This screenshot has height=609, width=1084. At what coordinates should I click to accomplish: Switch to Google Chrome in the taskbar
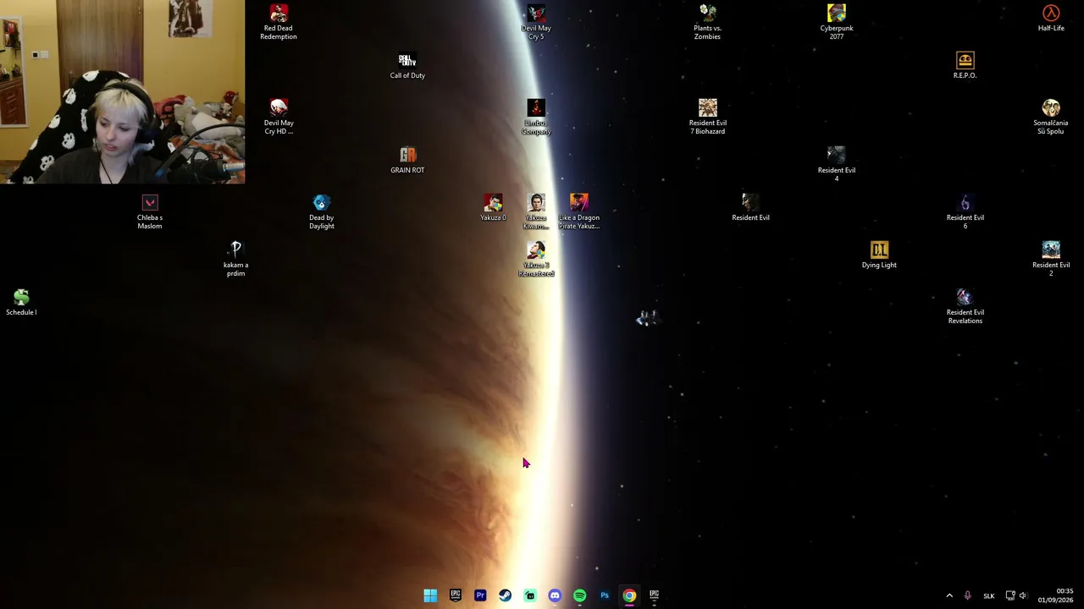[x=629, y=595]
